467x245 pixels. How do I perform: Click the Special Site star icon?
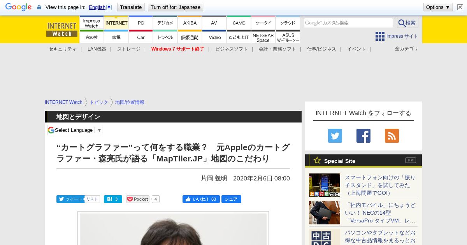pos(317,160)
